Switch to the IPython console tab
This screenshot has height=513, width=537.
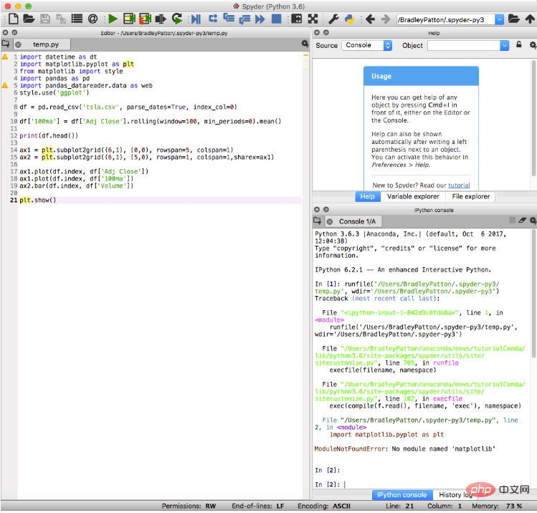(x=401, y=495)
